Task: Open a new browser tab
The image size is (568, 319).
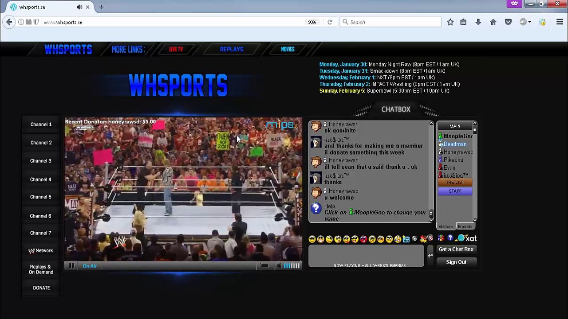Action: point(101,7)
